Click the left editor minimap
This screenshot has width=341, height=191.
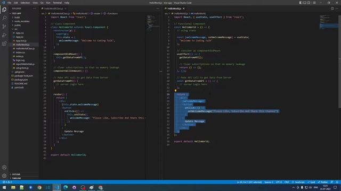[x=153, y=23]
